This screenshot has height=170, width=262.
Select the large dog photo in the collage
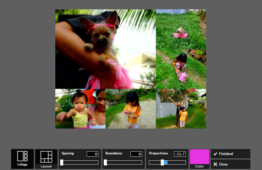[x=105, y=48]
